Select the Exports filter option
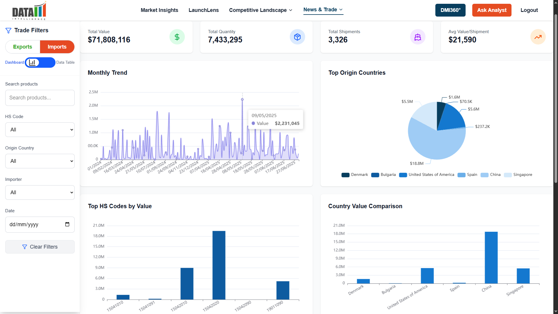558x314 pixels. 22,47
